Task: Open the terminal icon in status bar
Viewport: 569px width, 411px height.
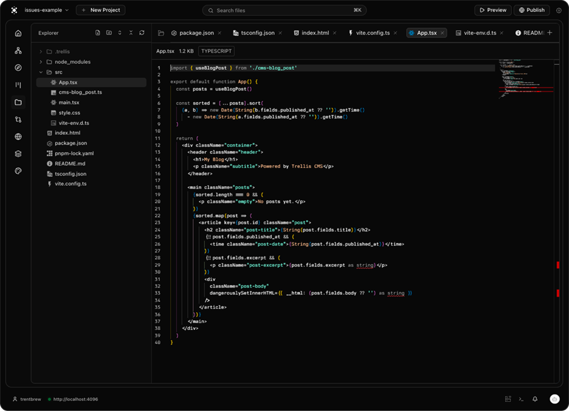Action: tap(521, 399)
